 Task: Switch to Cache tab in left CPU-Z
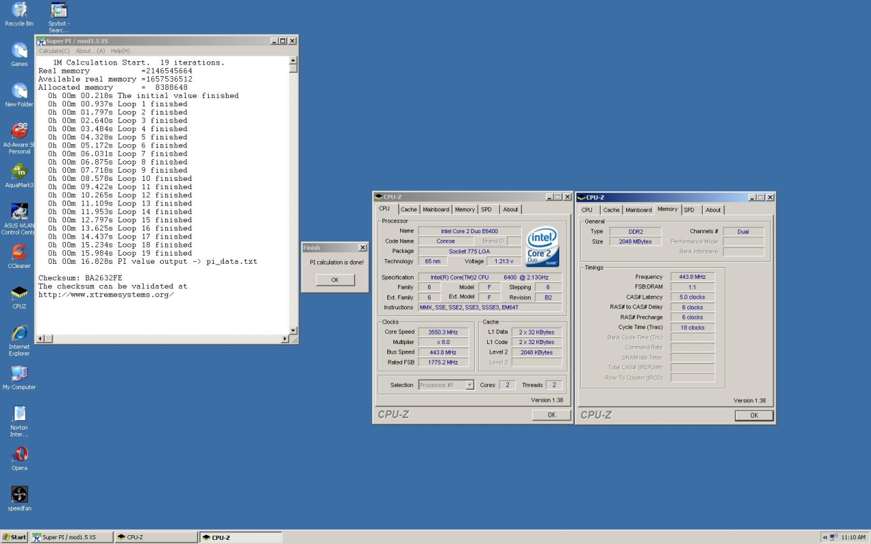click(409, 209)
